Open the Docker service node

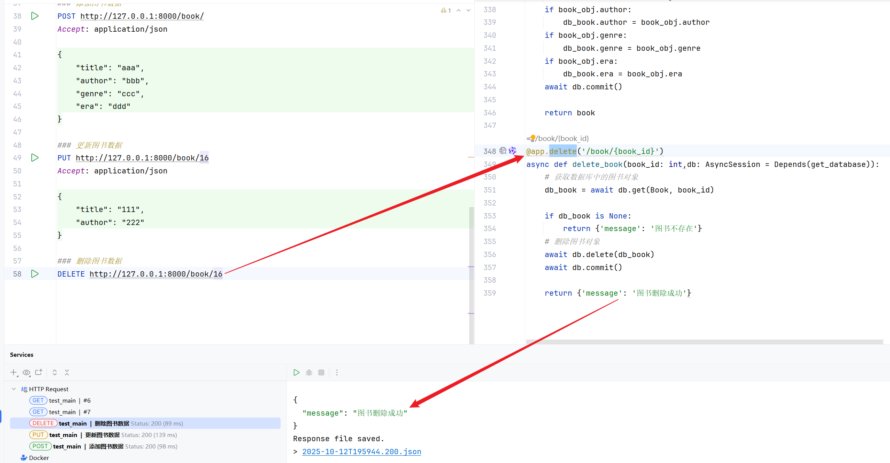pos(39,458)
